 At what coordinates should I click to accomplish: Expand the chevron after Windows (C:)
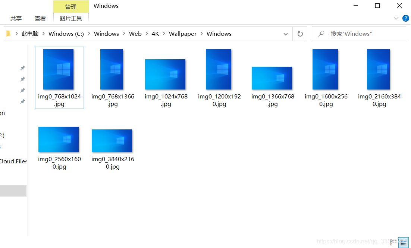tap(89, 34)
